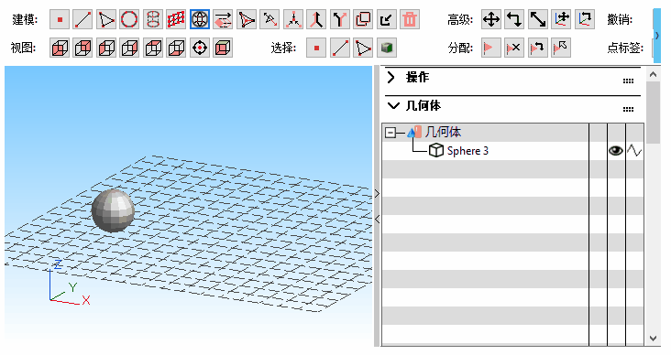Expand the blue toolbar overflow chevron
This screenshot has height=355, width=671.
tap(657, 36)
